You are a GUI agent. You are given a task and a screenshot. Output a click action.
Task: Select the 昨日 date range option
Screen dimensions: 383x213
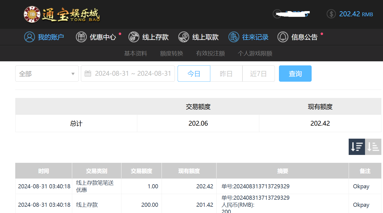coord(226,74)
